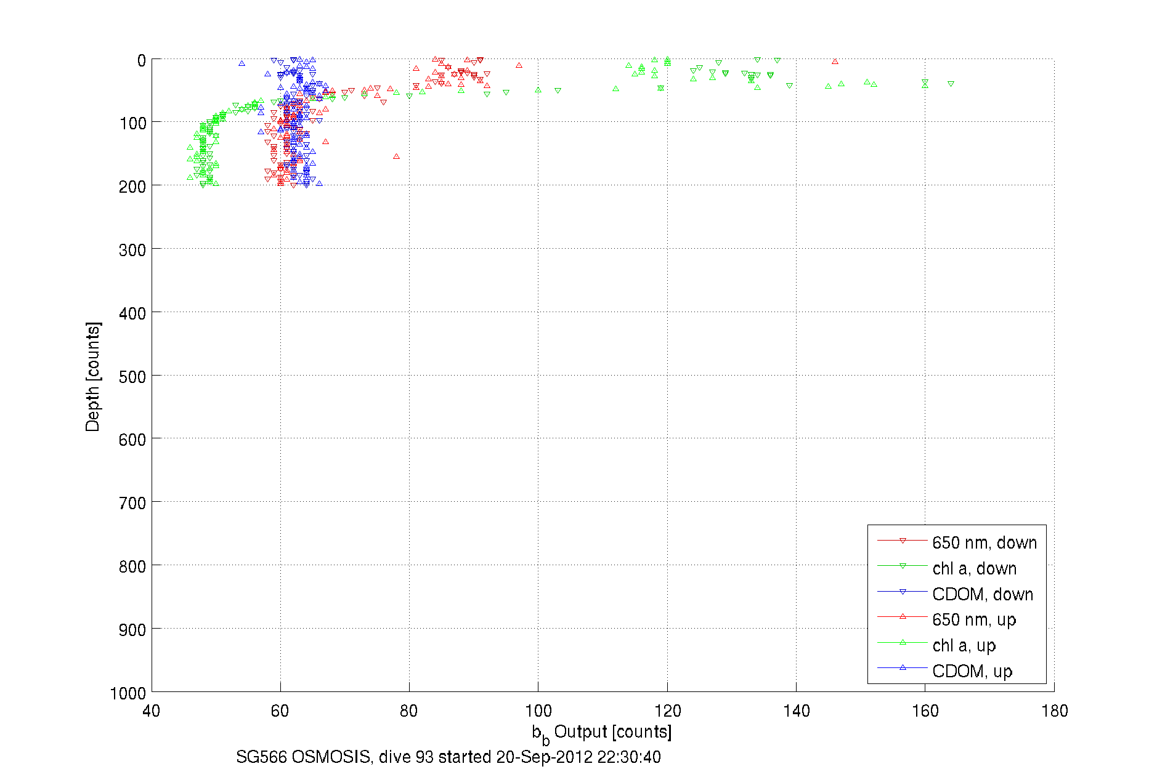Image resolution: width=1165 pixels, height=777 pixels.
Task: Click the x-axis tick label 100
Action: click(x=538, y=711)
